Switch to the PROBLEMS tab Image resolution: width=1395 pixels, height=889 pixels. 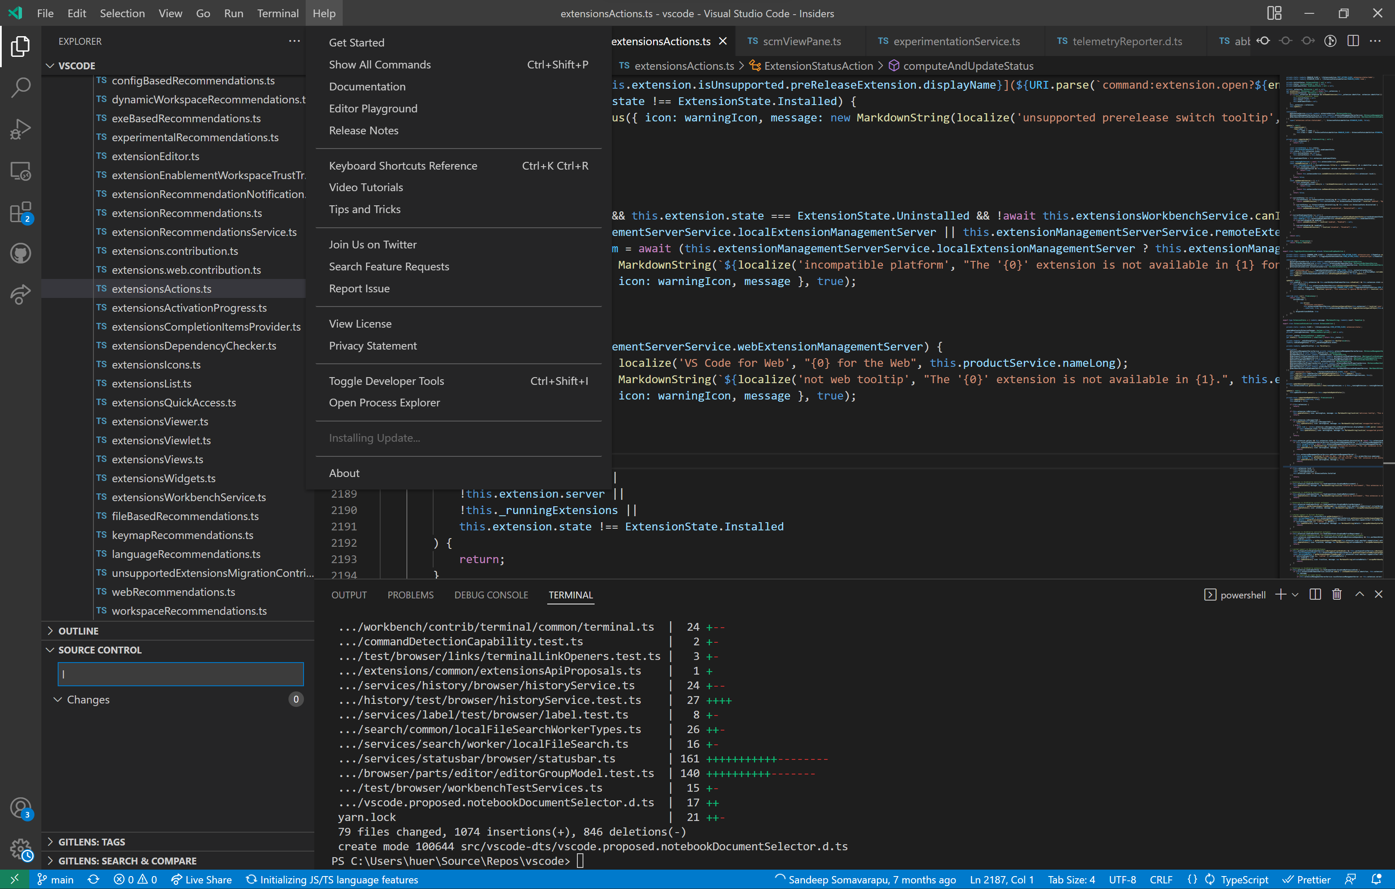(x=410, y=595)
